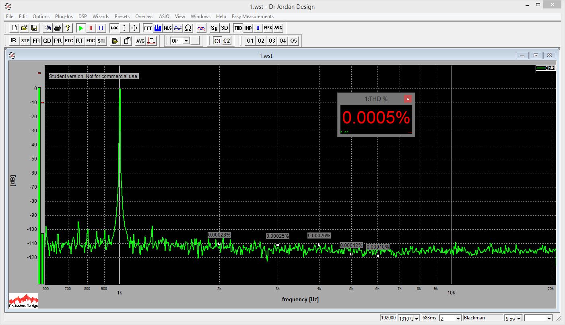Image resolution: width=565 pixels, height=325 pixels.
Task: Select overlay slot O4
Action: click(x=283, y=41)
